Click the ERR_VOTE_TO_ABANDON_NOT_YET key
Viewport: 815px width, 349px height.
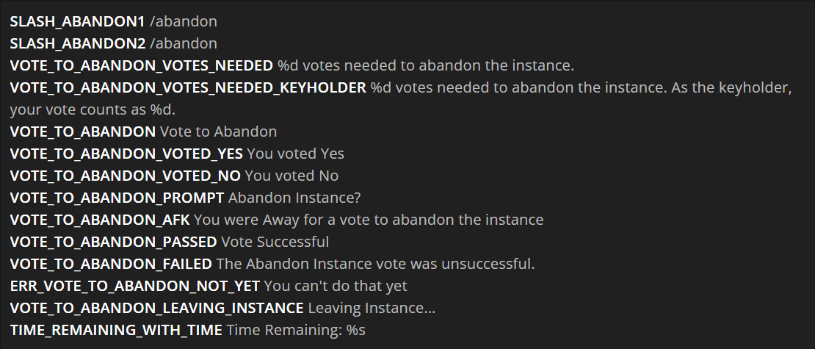pos(134,286)
